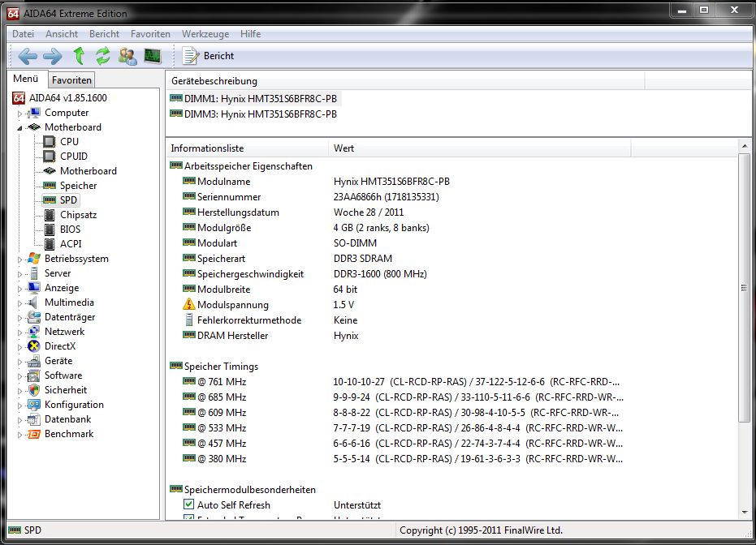Maximize the AIDA64 window

[x=704, y=10]
